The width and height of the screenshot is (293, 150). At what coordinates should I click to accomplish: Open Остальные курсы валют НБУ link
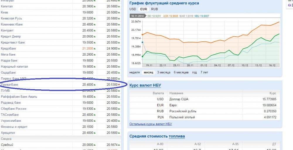tap(151, 124)
